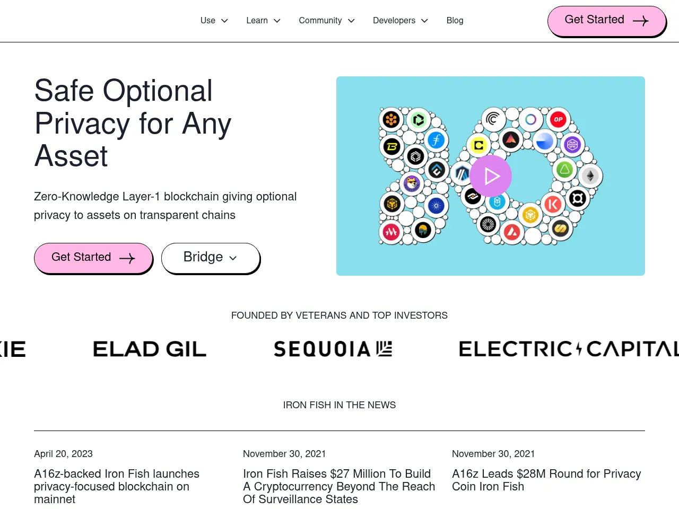Image resolution: width=679 pixels, height=509 pixels.
Task: Click the red Avalanche logo circle
Action: pos(512,232)
